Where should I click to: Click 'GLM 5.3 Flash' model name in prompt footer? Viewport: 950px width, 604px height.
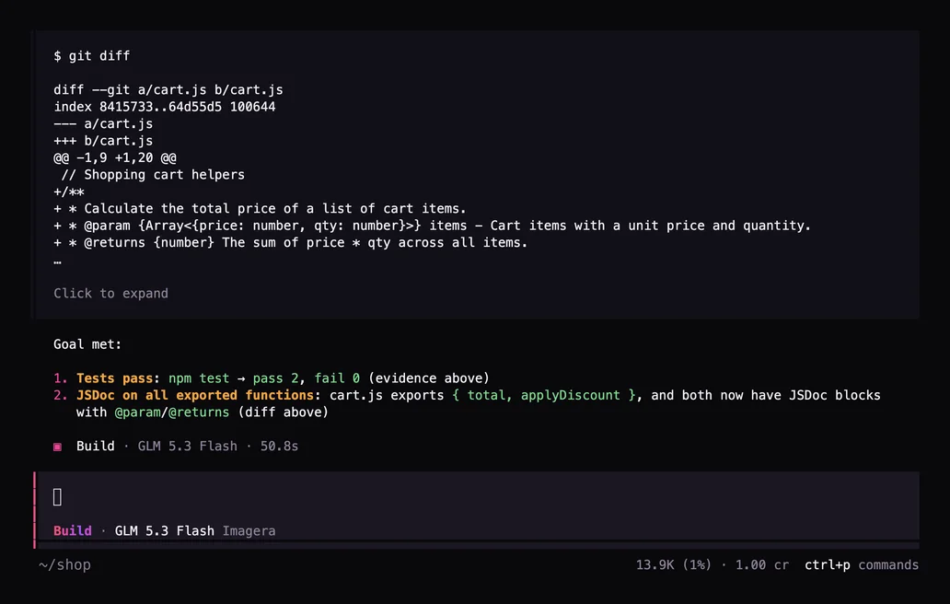coord(164,530)
